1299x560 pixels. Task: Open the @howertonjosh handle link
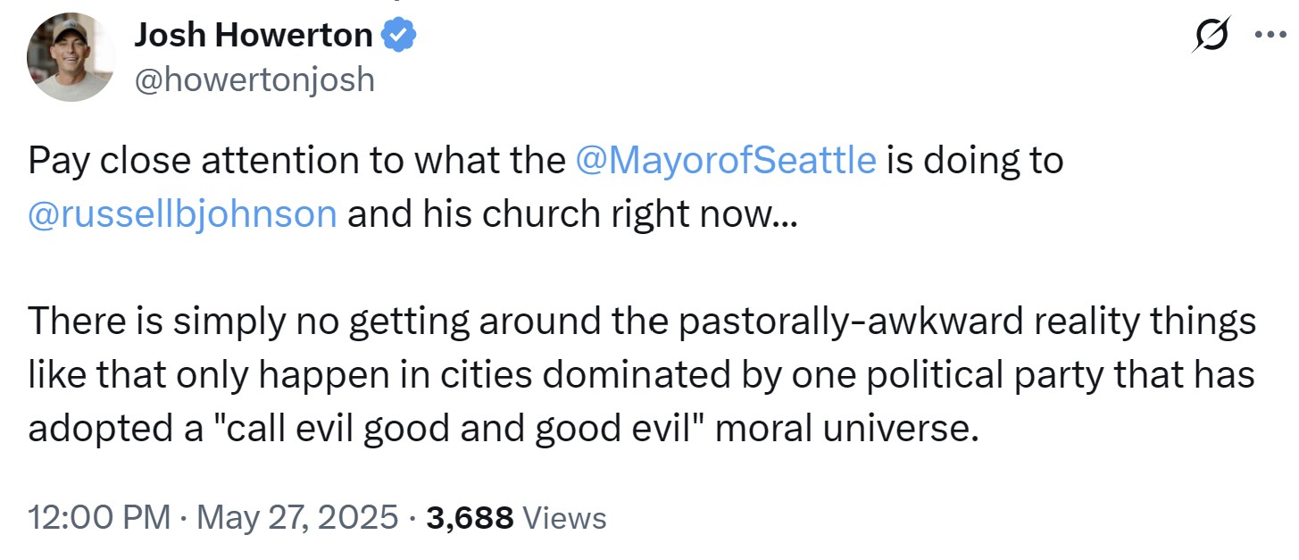point(254,79)
